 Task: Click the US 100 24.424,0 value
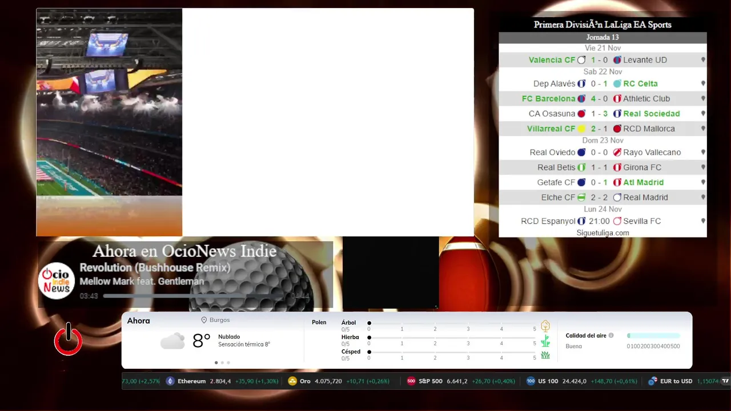pyautogui.click(x=574, y=381)
